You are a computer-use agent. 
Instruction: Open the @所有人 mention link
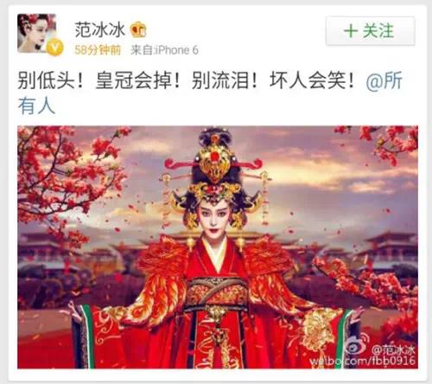coord(384,80)
